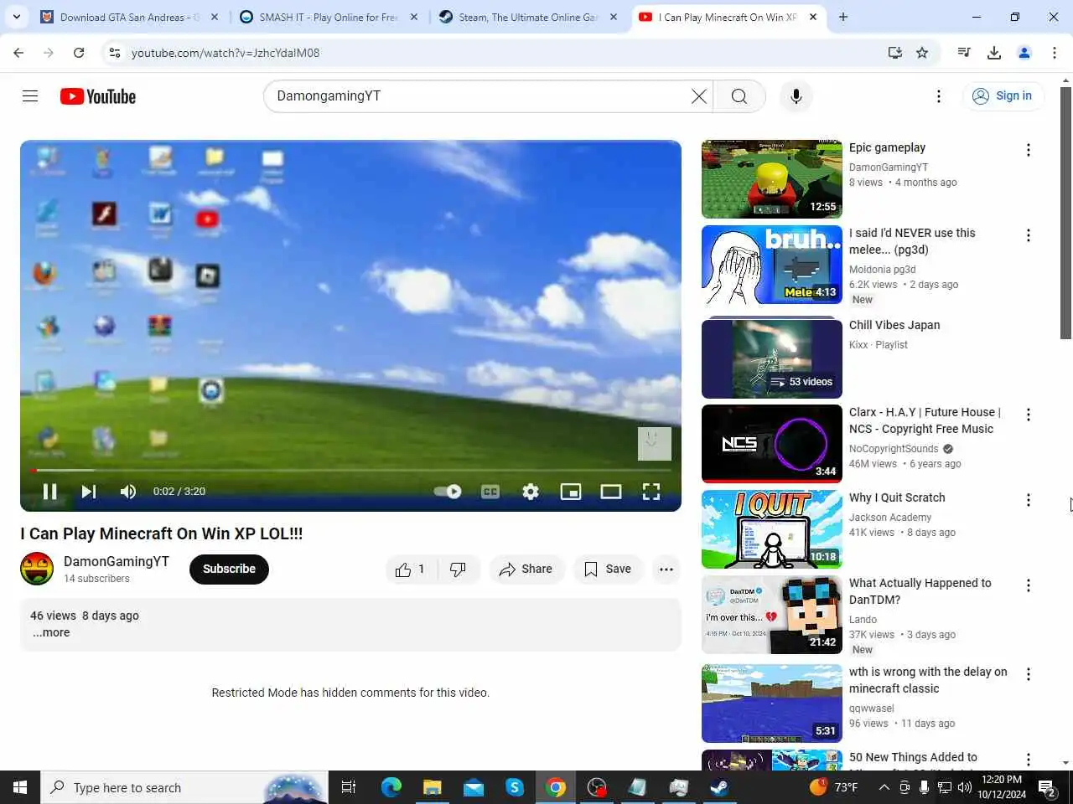Clear the search box text

[x=698, y=96]
